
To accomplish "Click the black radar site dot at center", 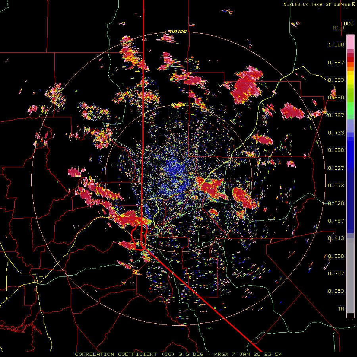I will coord(179,178).
